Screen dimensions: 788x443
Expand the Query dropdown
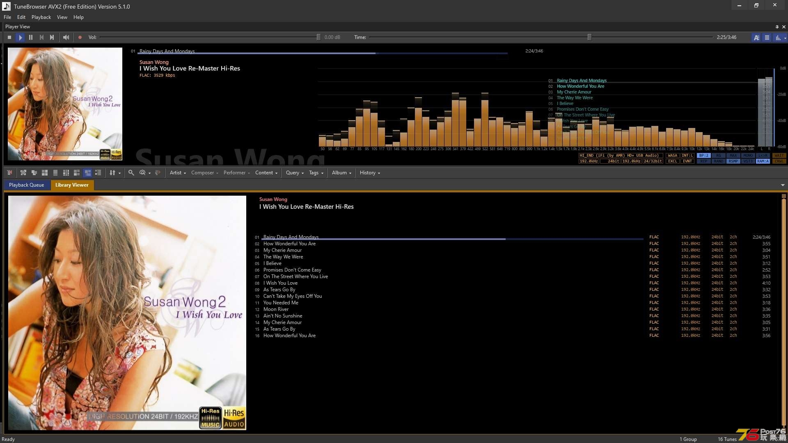point(295,173)
